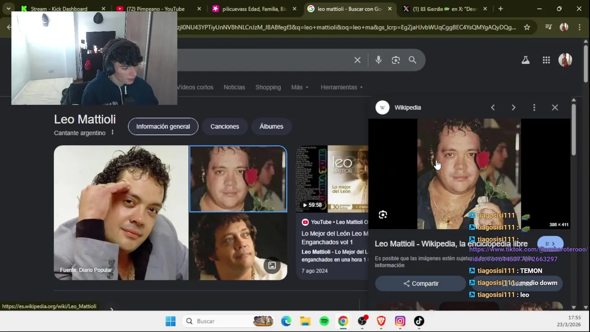Open the Wikipedia source label
This screenshot has height=332, width=590.
407,107
